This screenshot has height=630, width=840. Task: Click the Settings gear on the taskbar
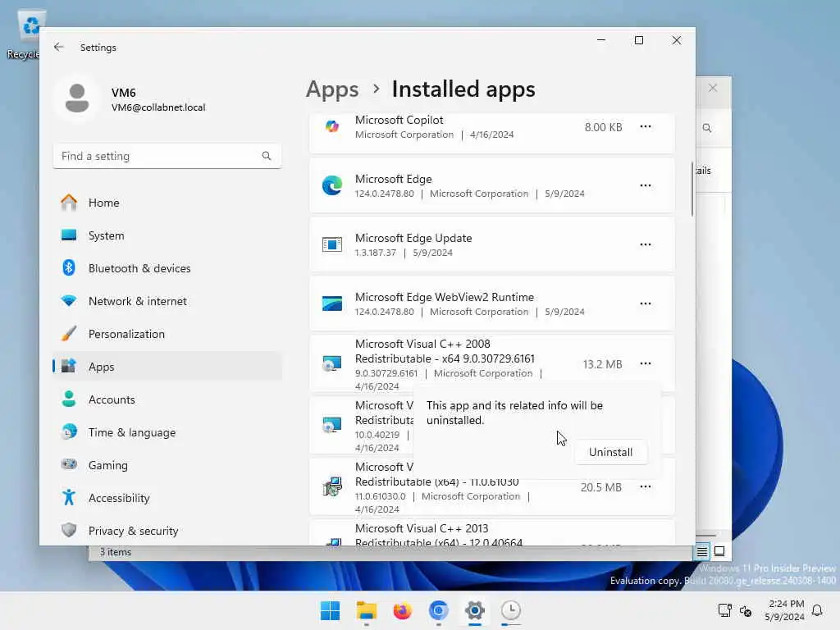click(475, 610)
